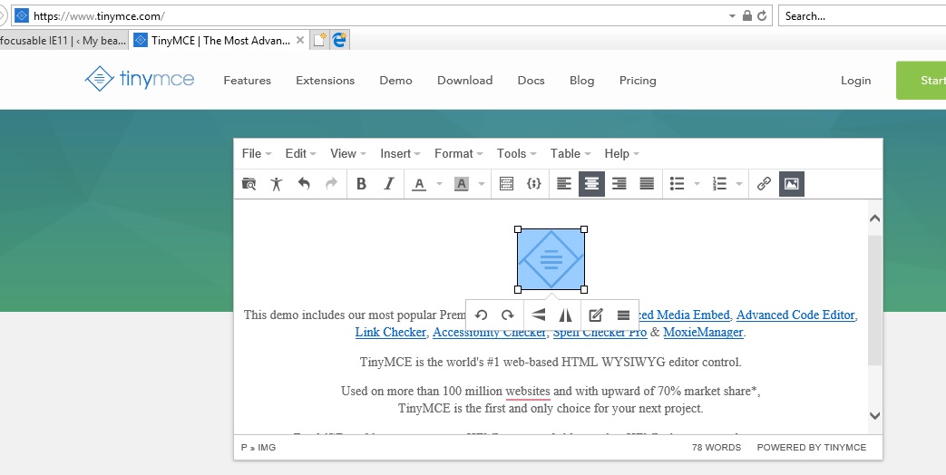
Task: Open the Help menu
Action: (621, 154)
